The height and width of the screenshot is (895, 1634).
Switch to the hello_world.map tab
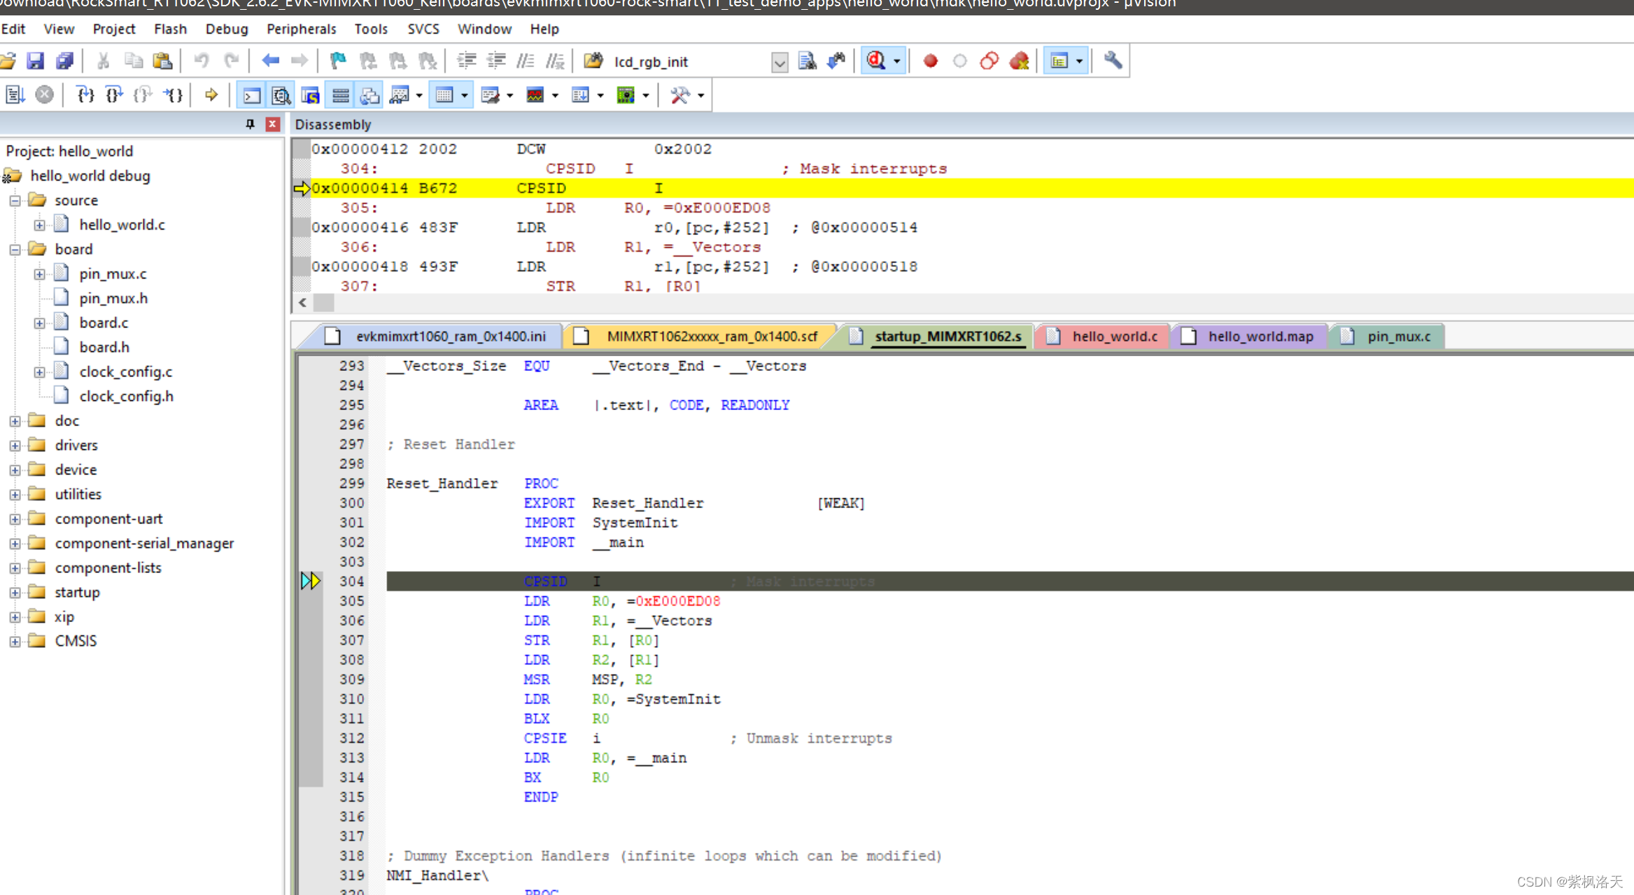(1260, 337)
